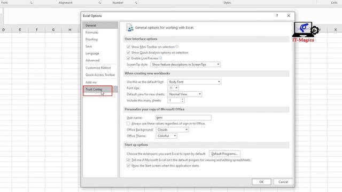Open the Proofing category
Screen dimensions: 342x192
100,39
